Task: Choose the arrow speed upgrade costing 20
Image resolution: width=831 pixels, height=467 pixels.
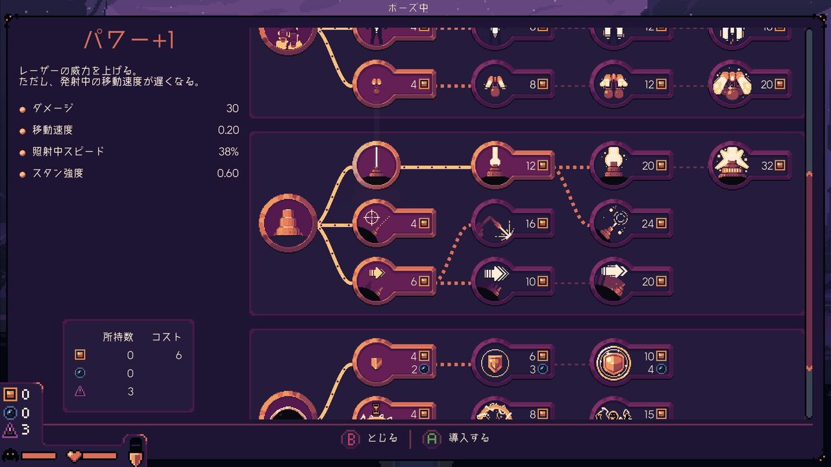Action: [631, 281]
